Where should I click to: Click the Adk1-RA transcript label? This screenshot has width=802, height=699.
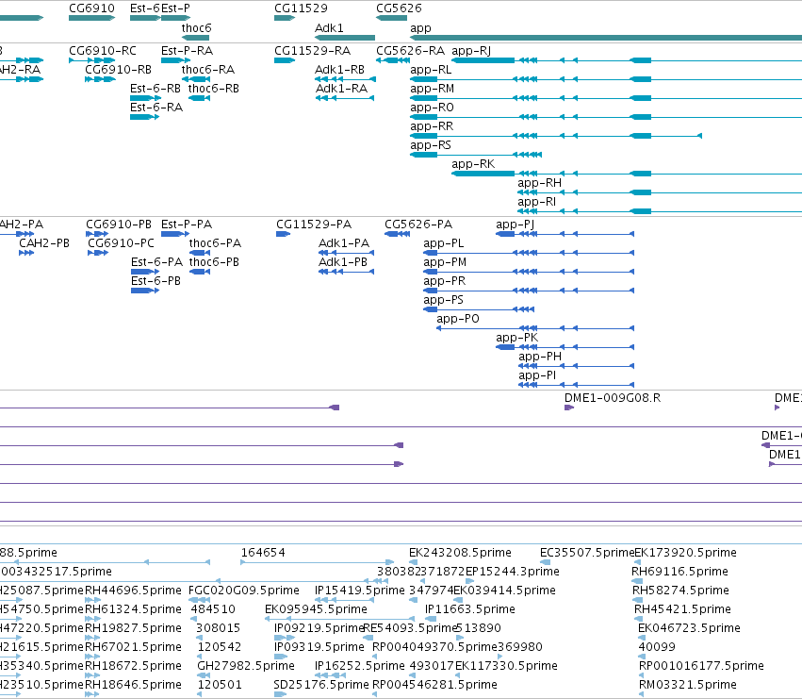341,88
